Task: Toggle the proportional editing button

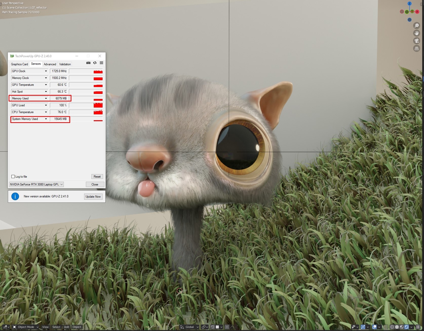Action: [x=227, y=327]
